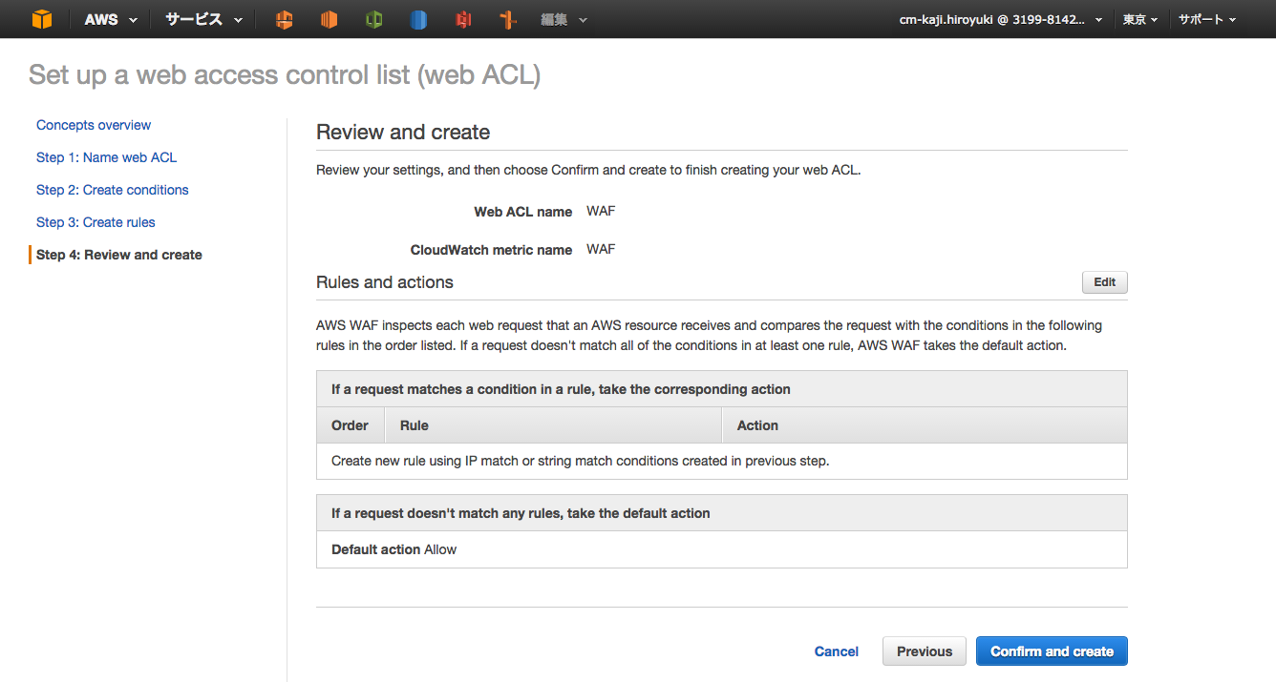
Task: Select Step 4: Review and create
Action: (x=119, y=255)
